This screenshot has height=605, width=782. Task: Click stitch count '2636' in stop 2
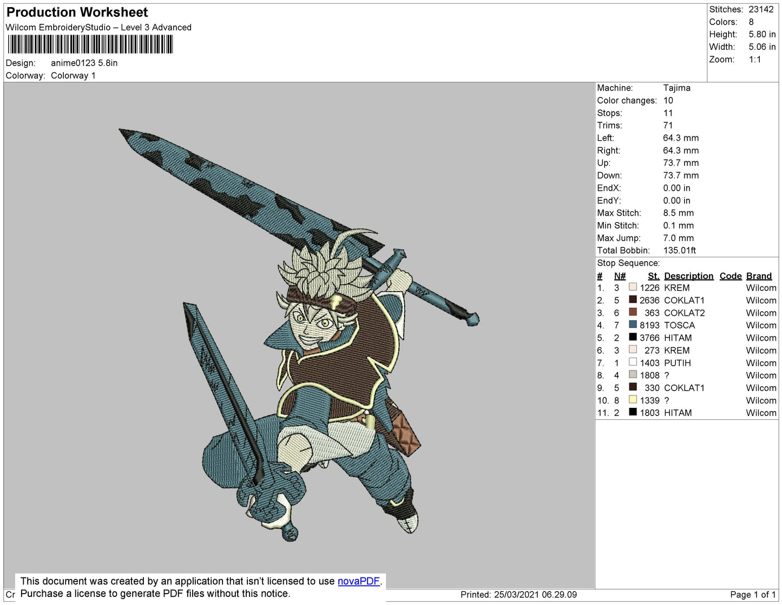[x=649, y=300]
